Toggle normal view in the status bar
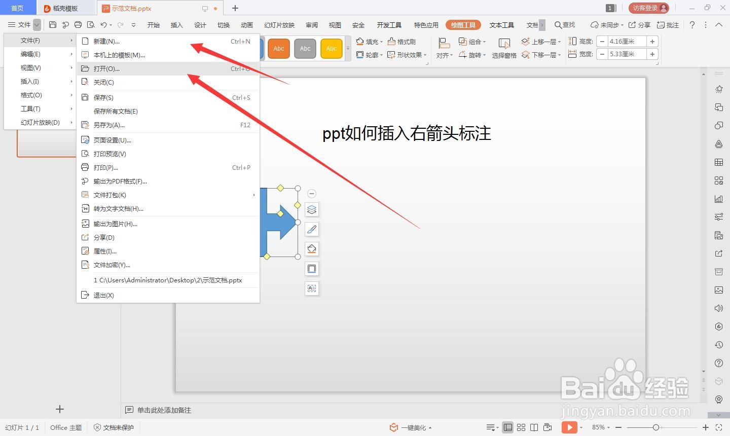Image resolution: width=730 pixels, height=436 pixels. (508, 427)
